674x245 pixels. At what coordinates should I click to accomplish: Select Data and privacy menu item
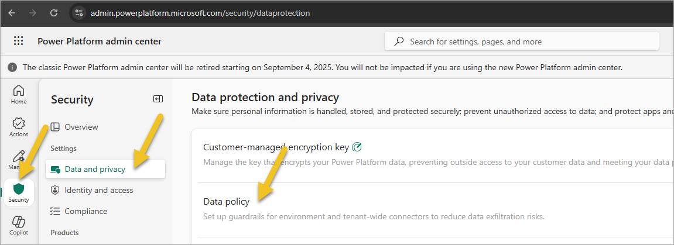coord(105,169)
